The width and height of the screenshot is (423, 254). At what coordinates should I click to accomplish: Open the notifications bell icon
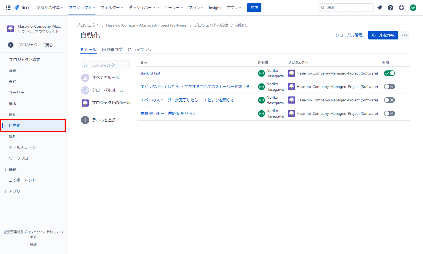(x=380, y=8)
